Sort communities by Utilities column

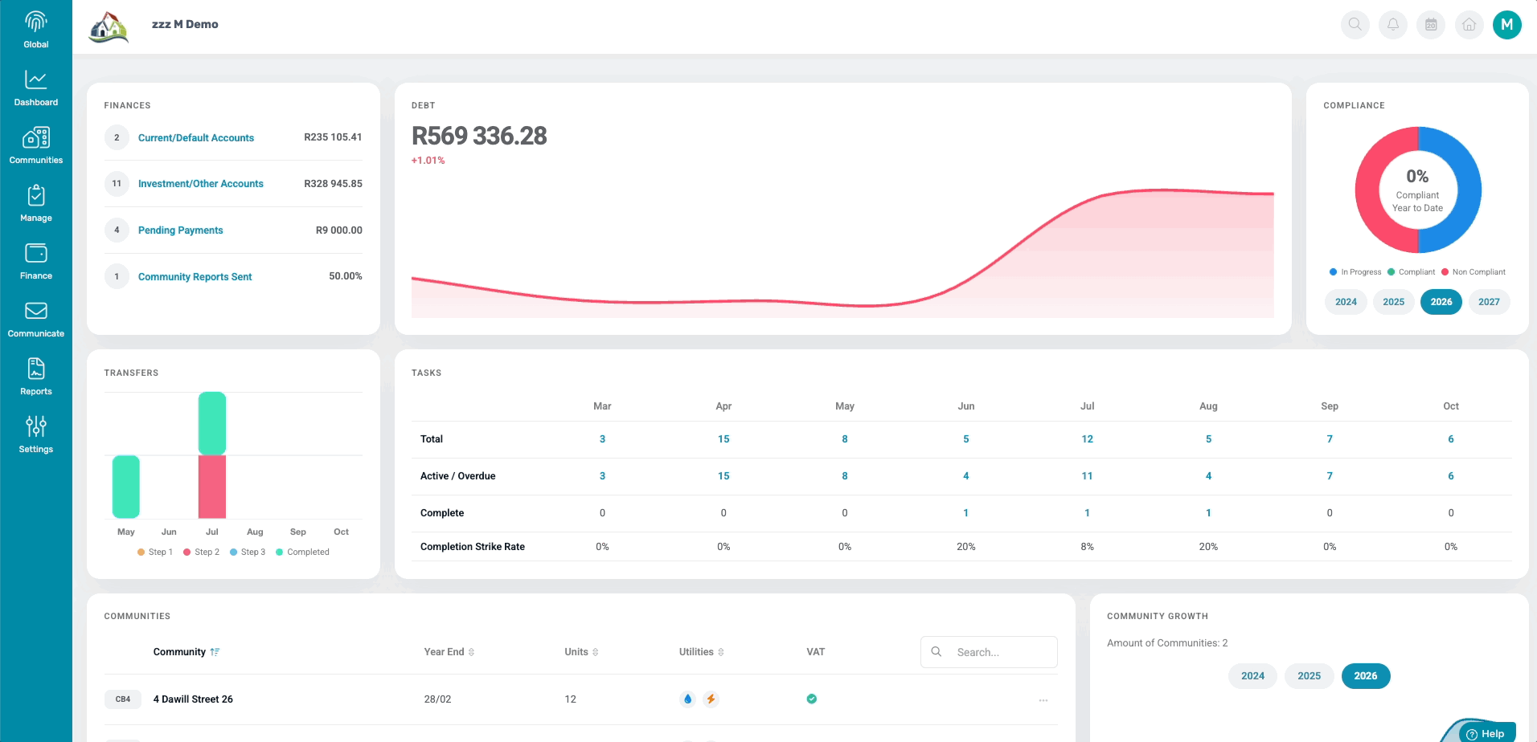(702, 652)
